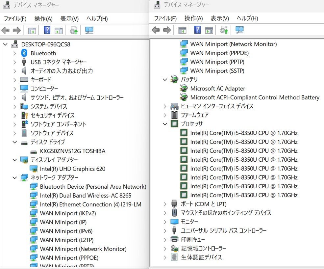Image resolution: width=324 pixels, height=269 pixels.
Task: Expand the 記憶域コントローラー node
Action: point(165,248)
